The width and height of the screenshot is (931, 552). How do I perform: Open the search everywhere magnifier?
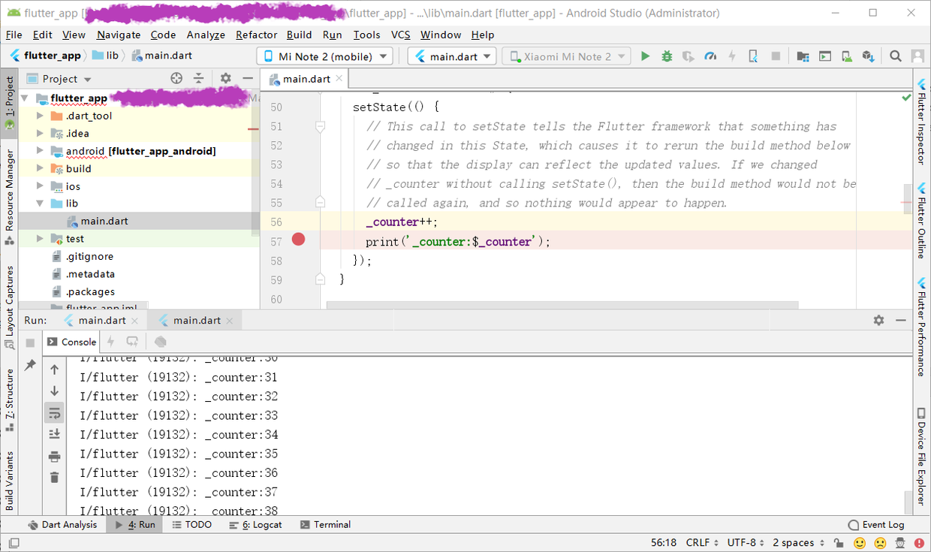pyautogui.click(x=896, y=56)
